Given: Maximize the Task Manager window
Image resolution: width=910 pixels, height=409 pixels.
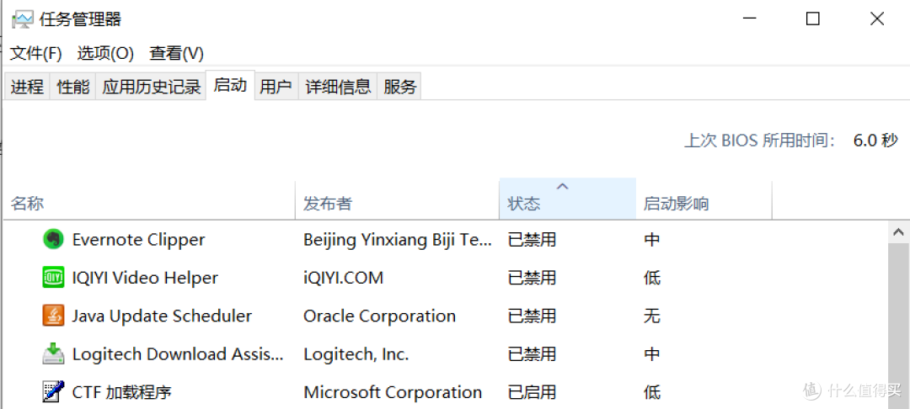Looking at the screenshot, I should coord(812,19).
